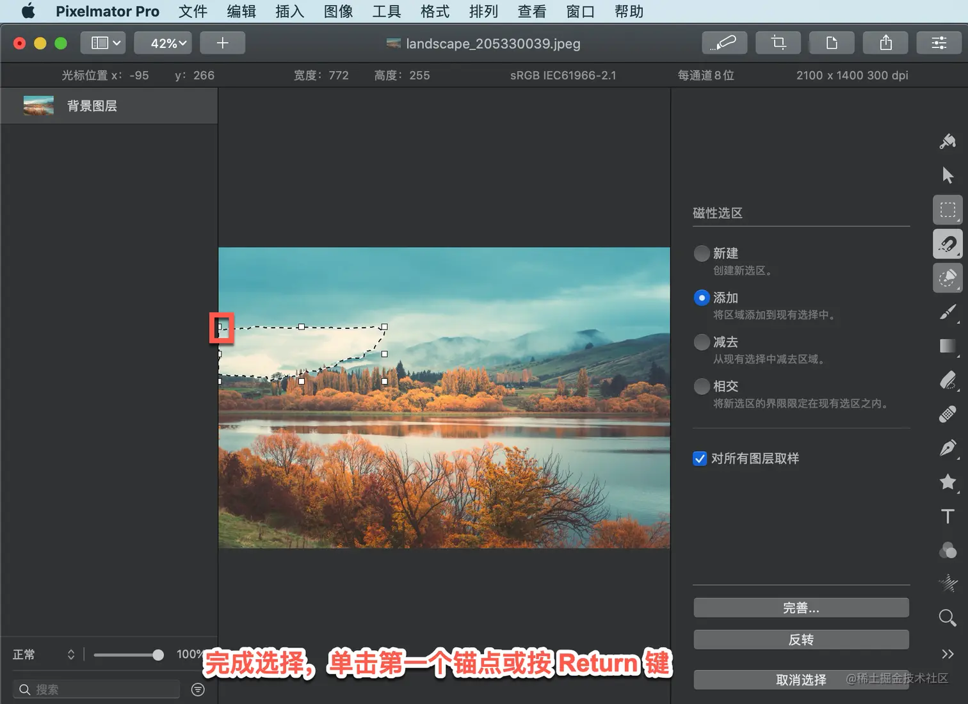This screenshot has height=704, width=968.
Task: Open the Pixelmator Pro app menu
Action: [x=108, y=12]
